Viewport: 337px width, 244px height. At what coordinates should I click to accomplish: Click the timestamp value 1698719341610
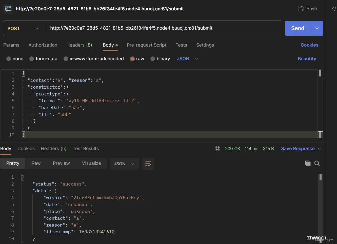click(97, 232)
